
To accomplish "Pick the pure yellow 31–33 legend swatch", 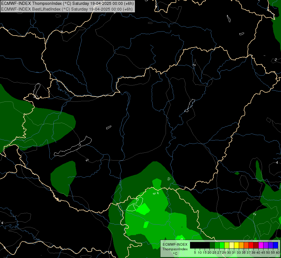I will (x=237, y=245).
